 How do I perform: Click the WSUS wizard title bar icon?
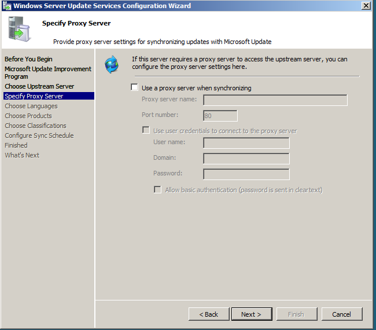7,6
